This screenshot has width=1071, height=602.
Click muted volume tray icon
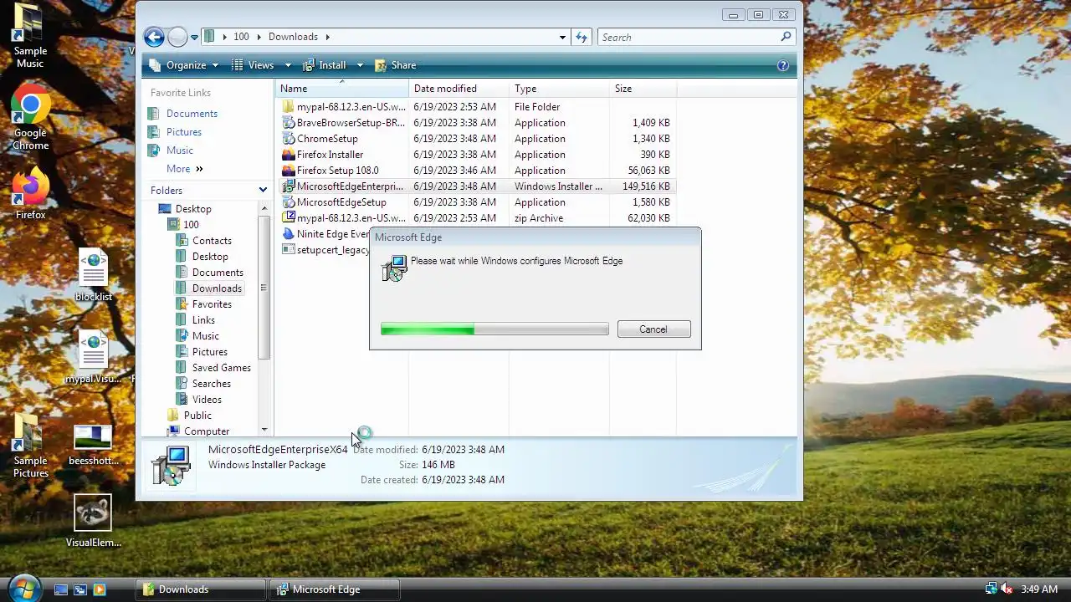[x=1007, y=589]
